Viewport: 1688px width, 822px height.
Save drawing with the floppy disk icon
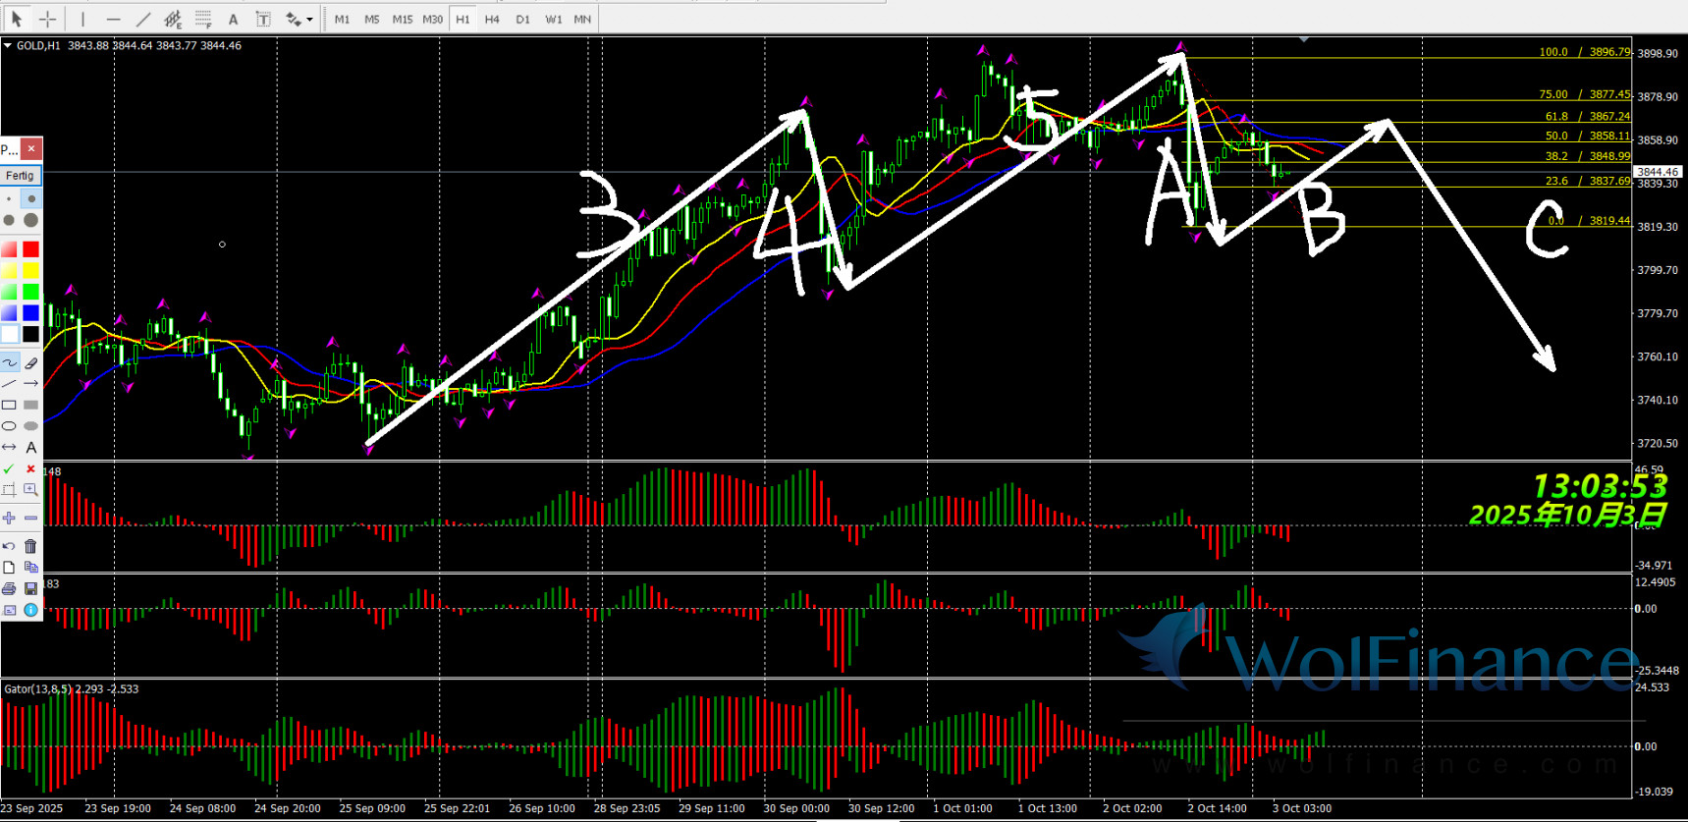pos(30,588)
